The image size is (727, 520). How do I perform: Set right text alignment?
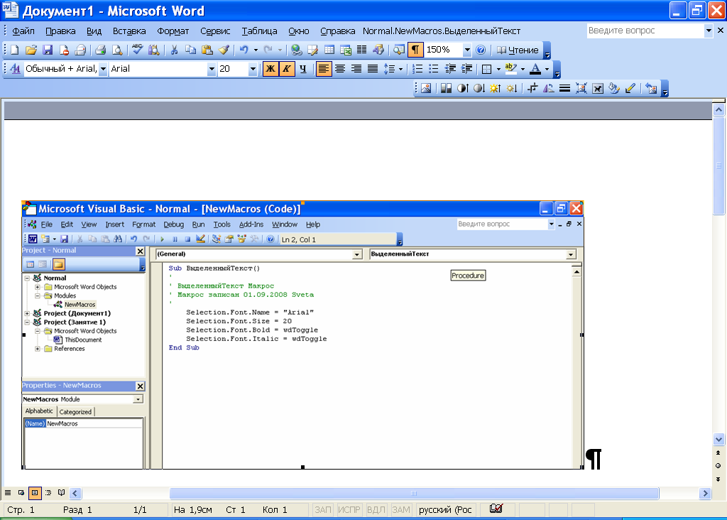tap(356, 69)
